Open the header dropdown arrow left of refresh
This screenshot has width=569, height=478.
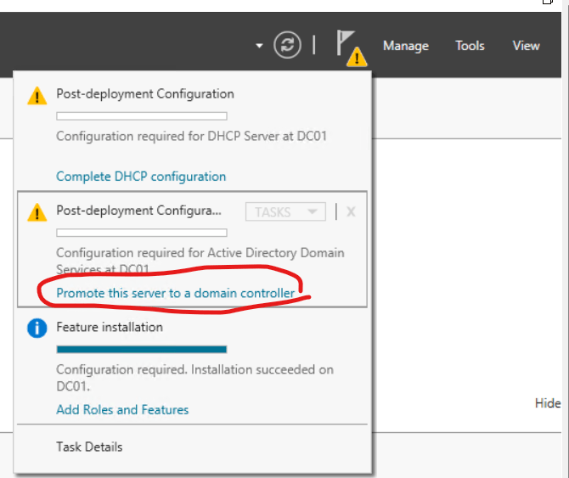pyautogui.click(x=259, y=46)
